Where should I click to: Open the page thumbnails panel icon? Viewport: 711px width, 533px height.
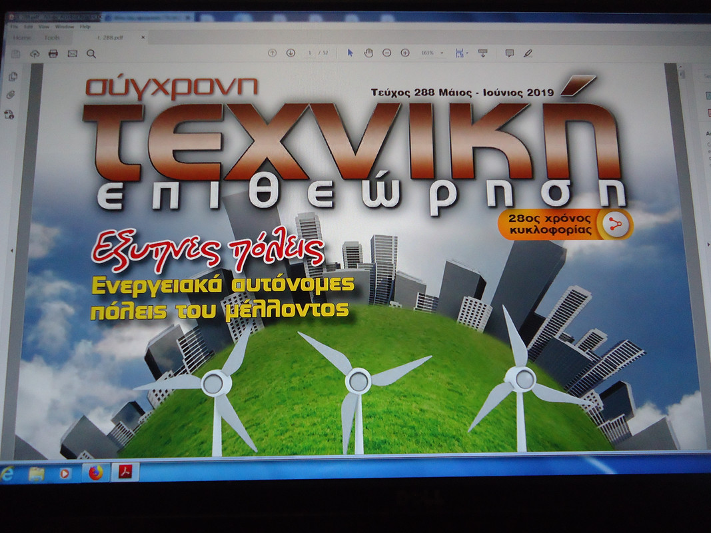pos(13,77)
